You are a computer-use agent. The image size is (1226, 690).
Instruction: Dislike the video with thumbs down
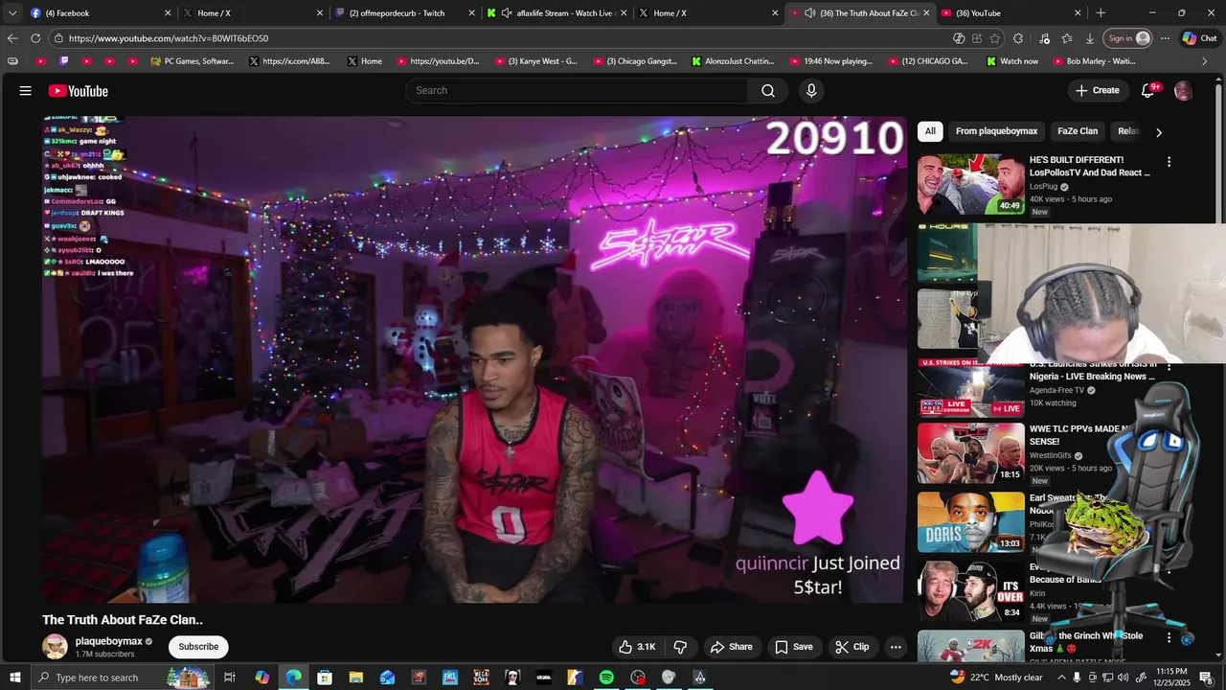(680, 647)
